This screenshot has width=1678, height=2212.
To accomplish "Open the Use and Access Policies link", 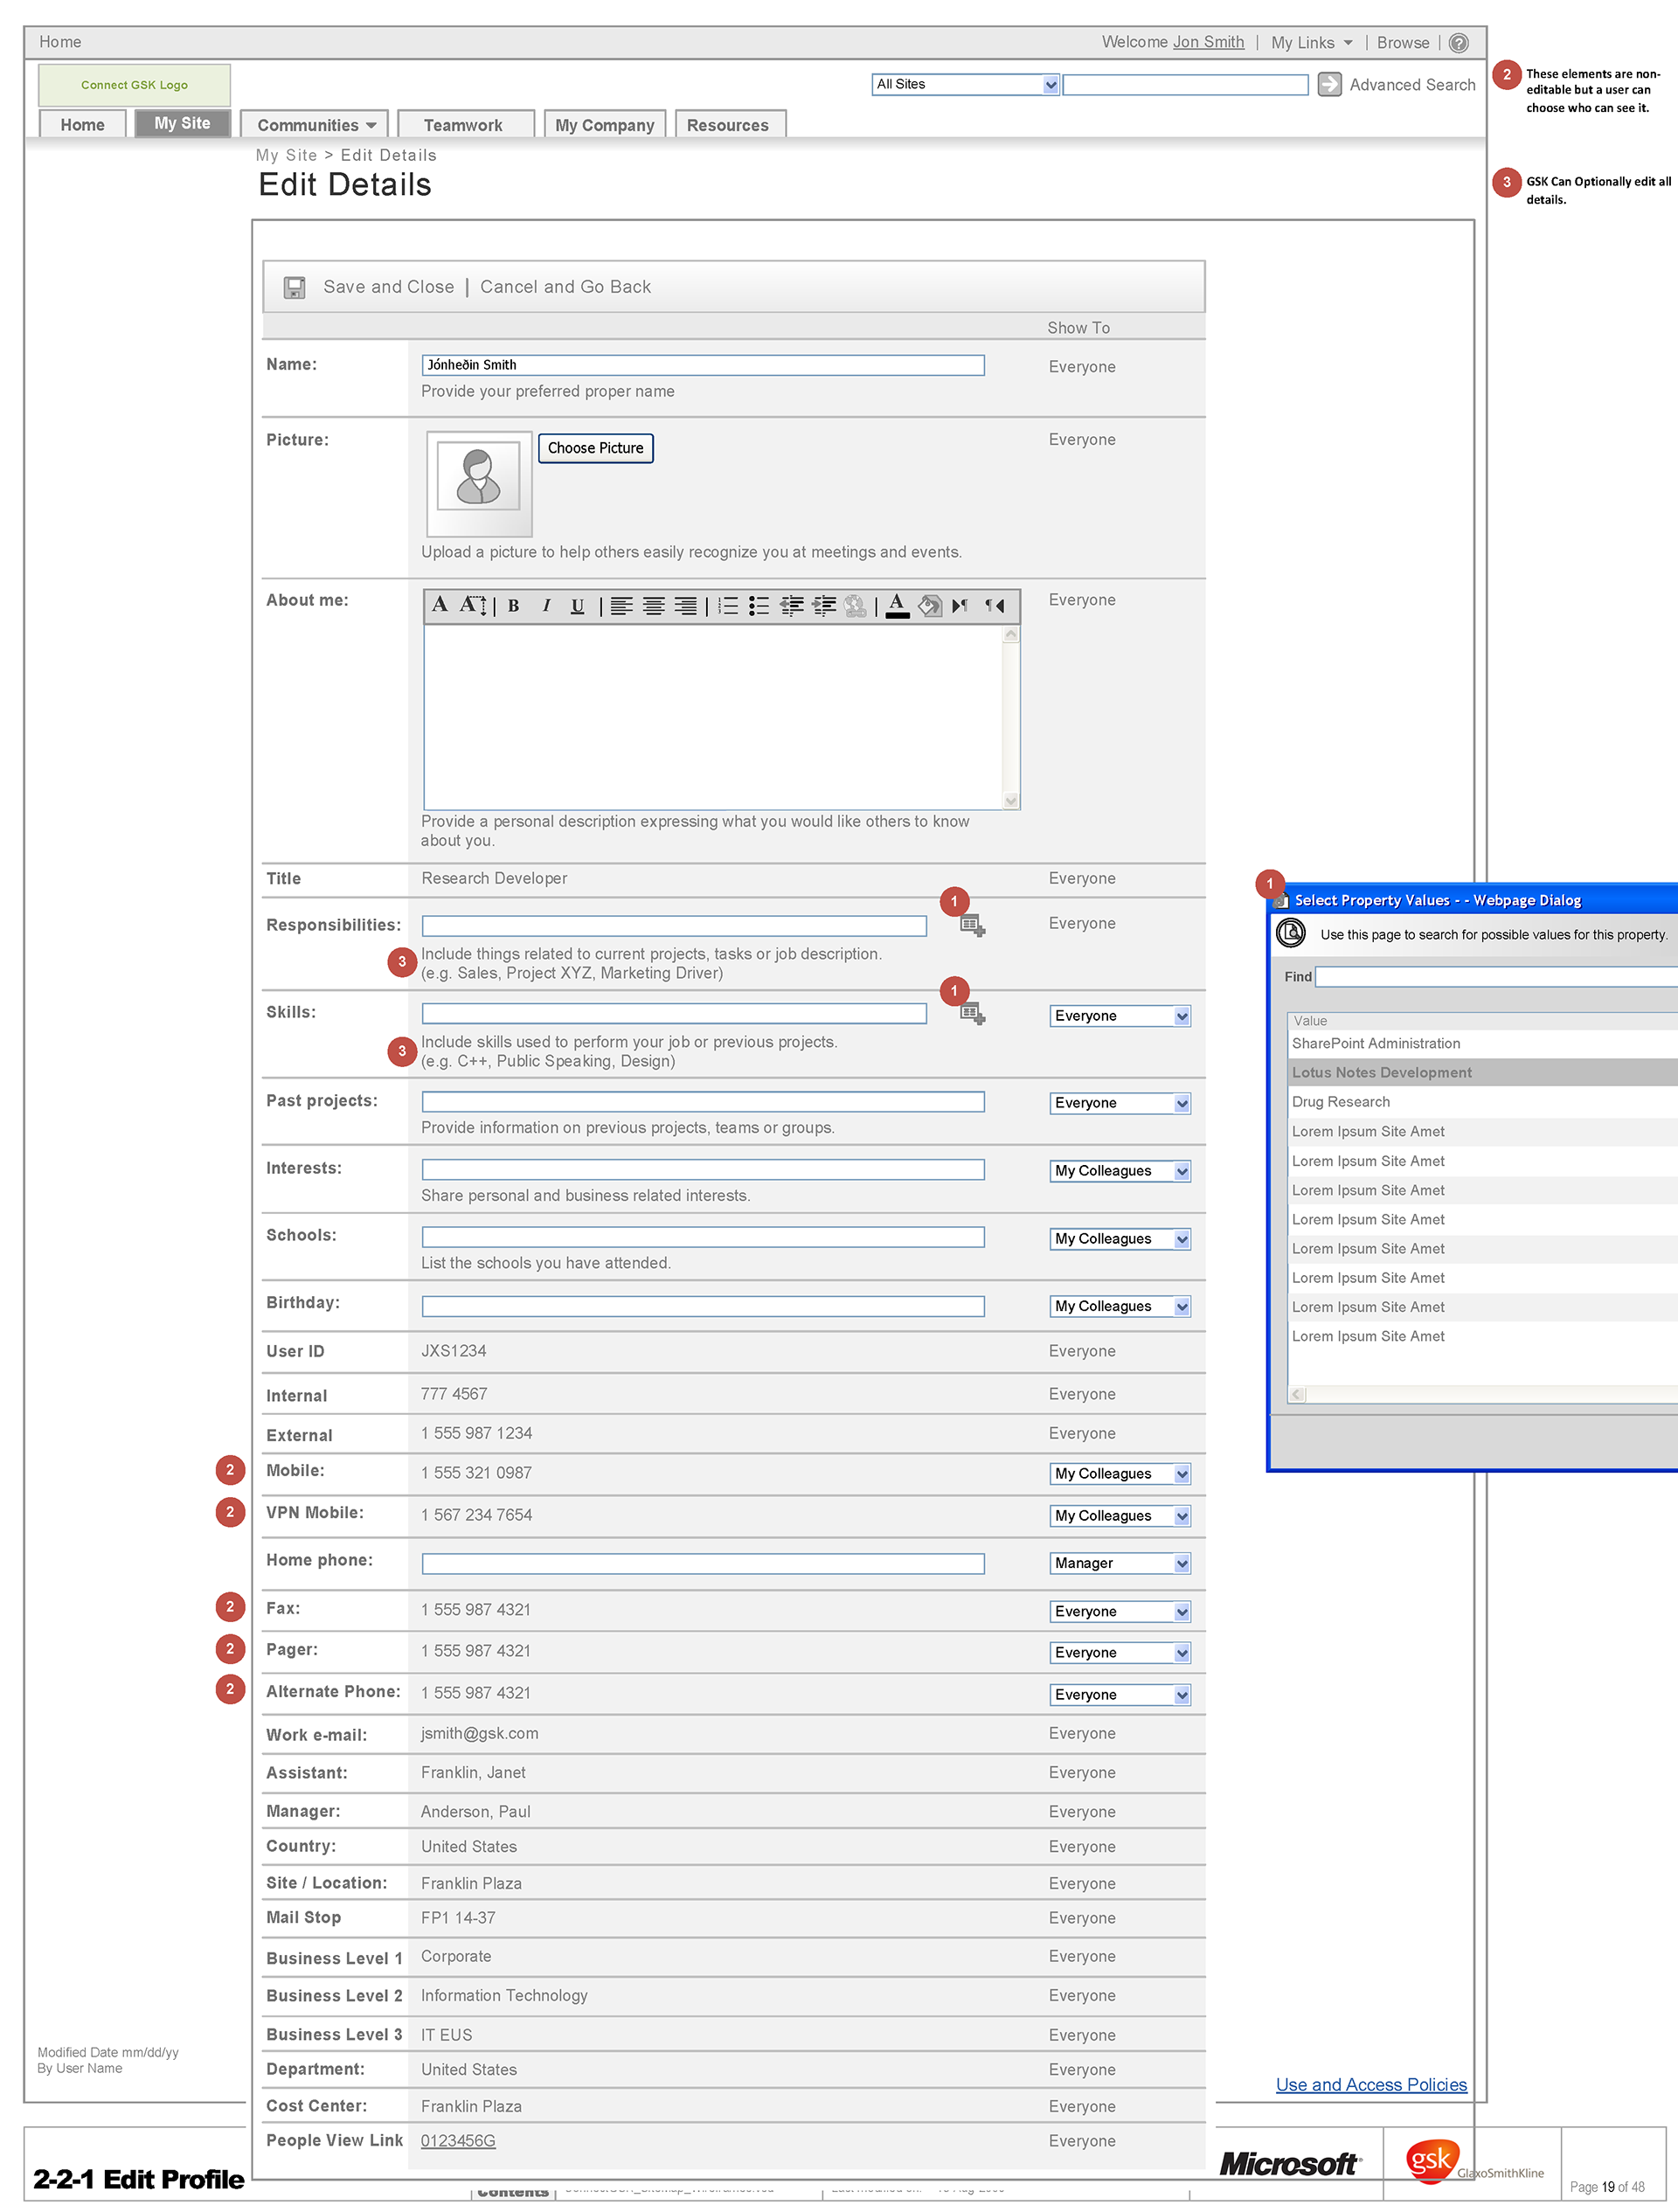I will pyautogui.click(x=1370, y=2085).
